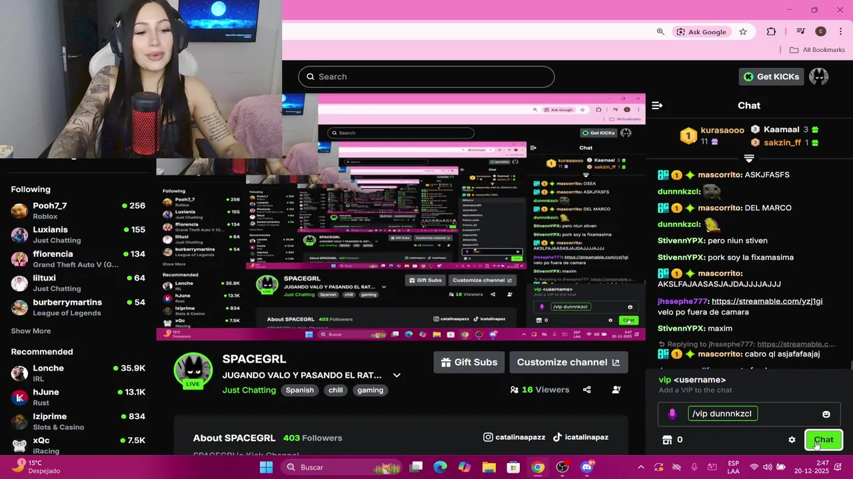Collapse the chat panel with the arrow icon
Viewport: 853px width, 479px height.
pyautogui.click(x=657, y=105)
